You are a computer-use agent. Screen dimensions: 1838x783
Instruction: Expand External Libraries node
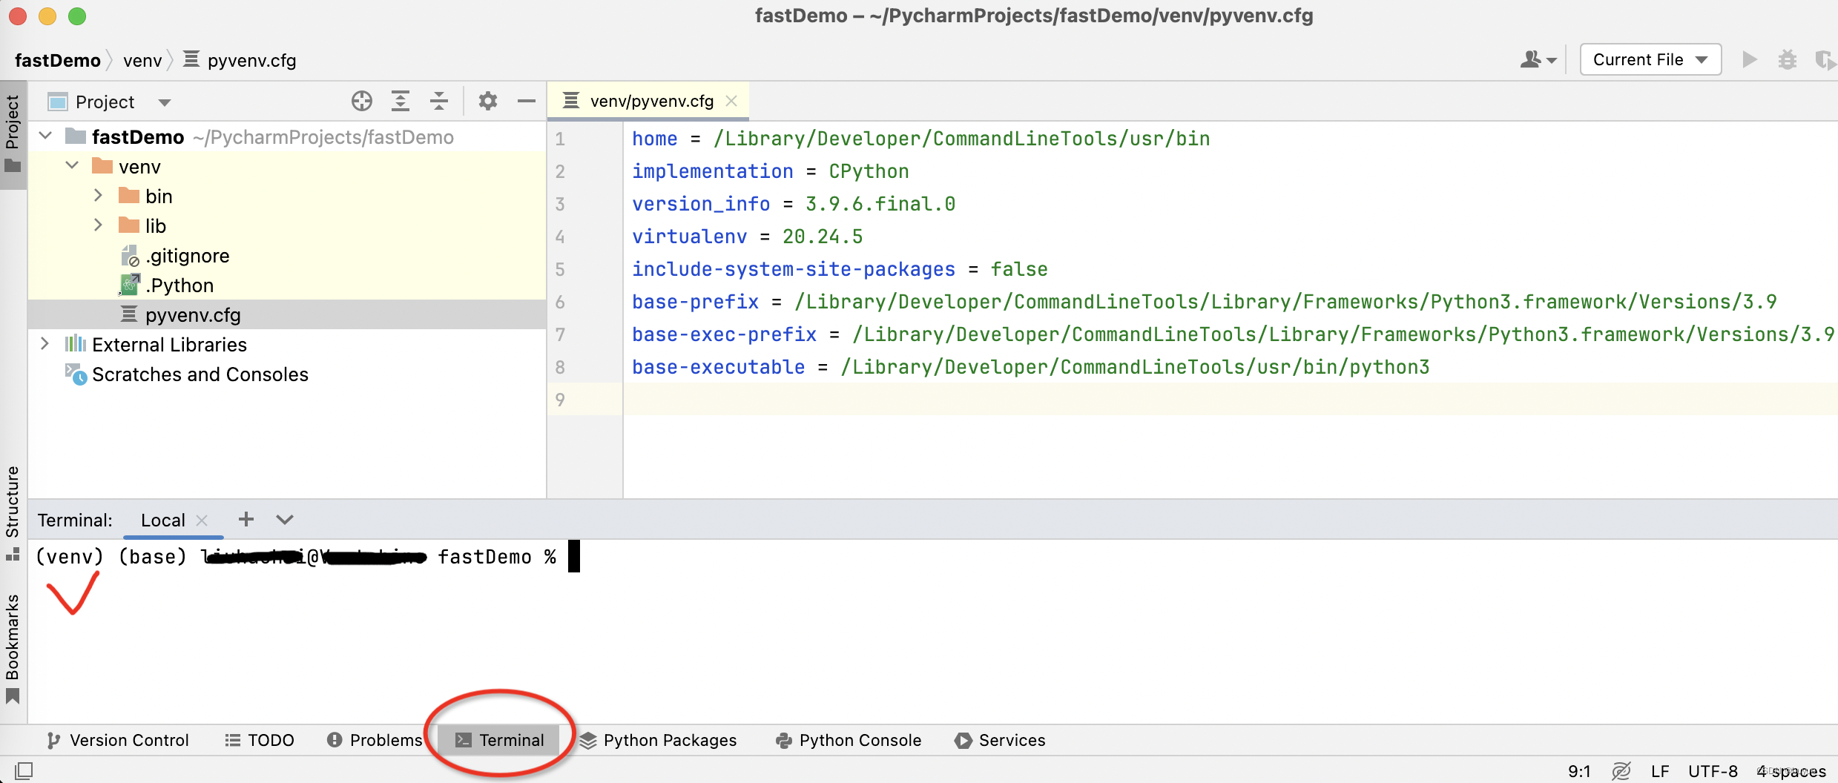point(45,344)
